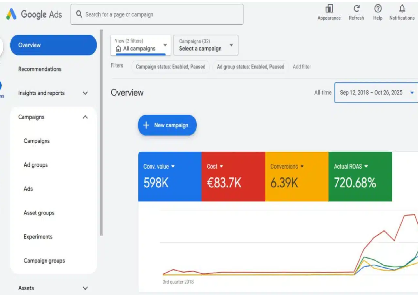Expand the Insights and reports section
The image size is (418, 296).
click(52, 93)
